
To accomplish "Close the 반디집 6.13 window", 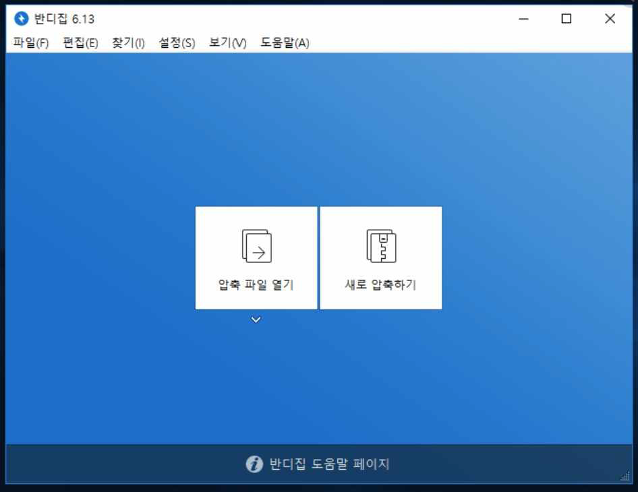I will [610, 19].
